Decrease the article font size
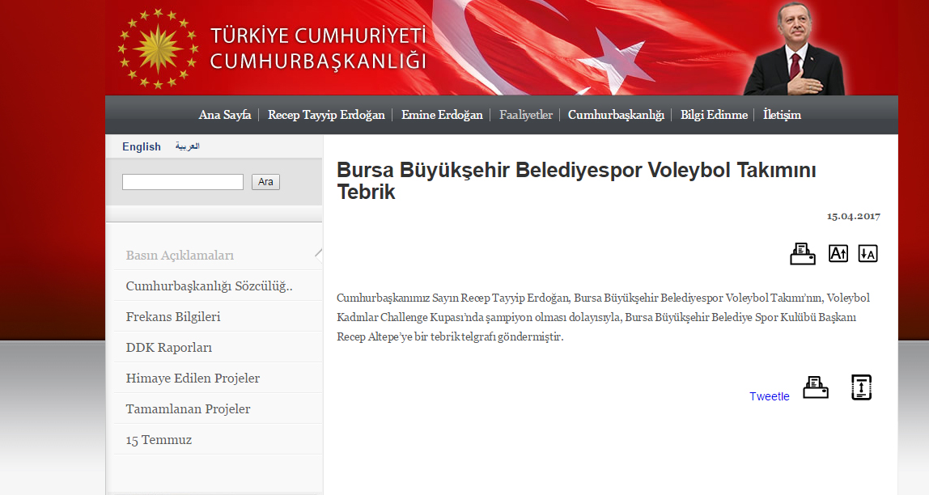929x495 pixels. click(x=867, y=254)
